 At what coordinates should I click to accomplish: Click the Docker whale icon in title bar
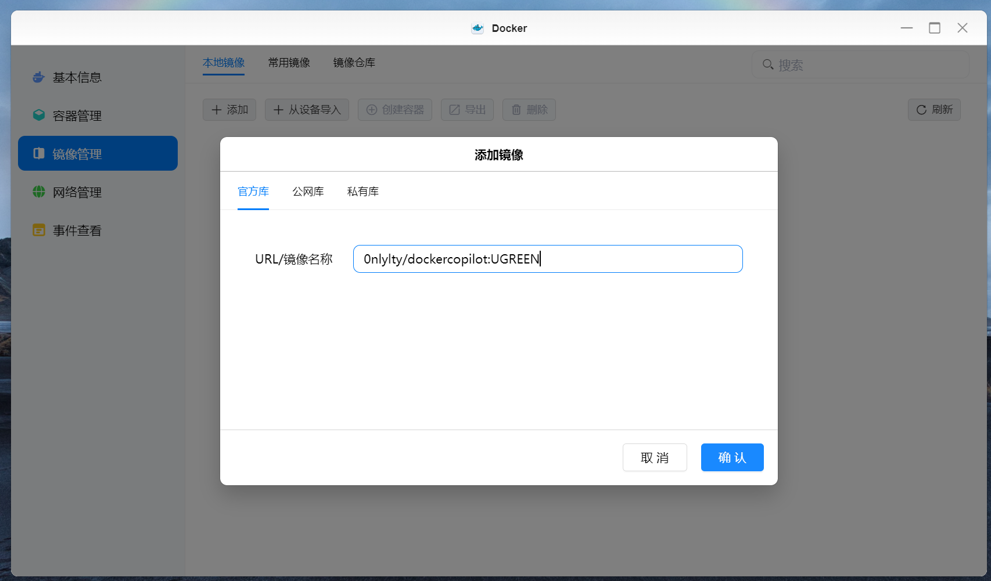pyautogui.click(x=477, y=28)
